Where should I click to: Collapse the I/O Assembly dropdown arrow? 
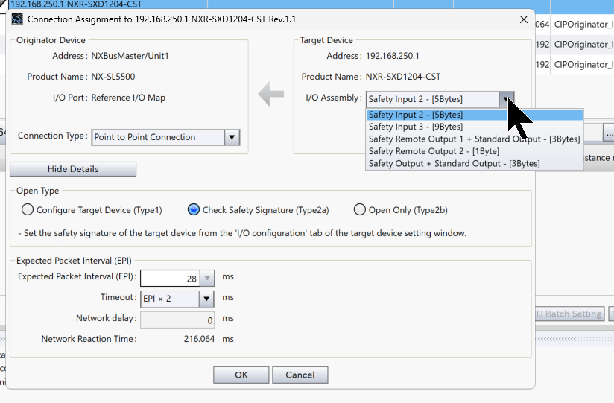(x=506, y=100)
